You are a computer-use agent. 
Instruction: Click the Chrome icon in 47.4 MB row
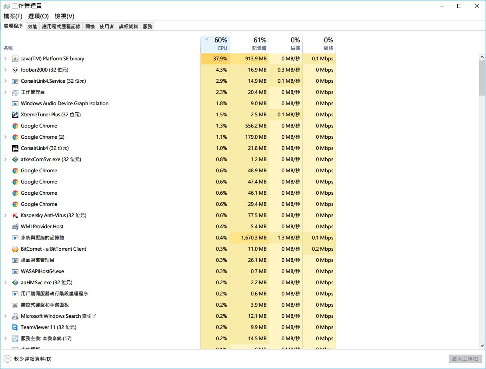pos(15,182)
